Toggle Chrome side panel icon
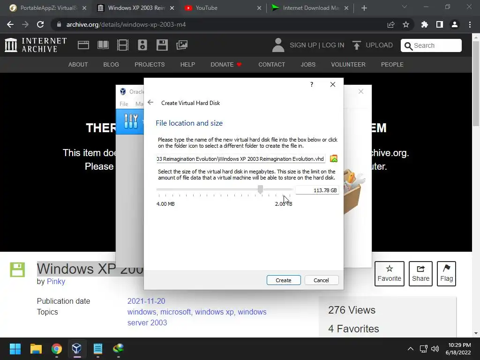This screenshot has height=360, width=480. click(x=440, y=24)
